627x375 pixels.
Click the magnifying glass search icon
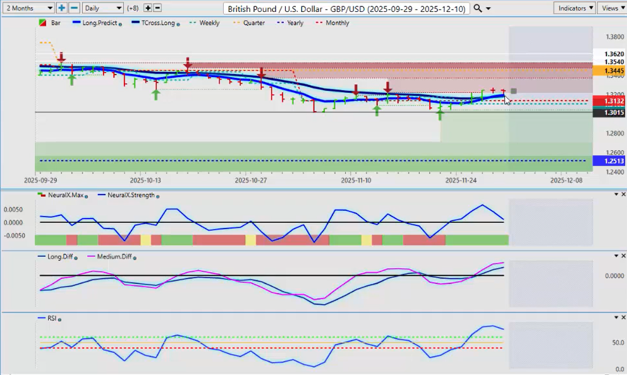coord(478,8)
